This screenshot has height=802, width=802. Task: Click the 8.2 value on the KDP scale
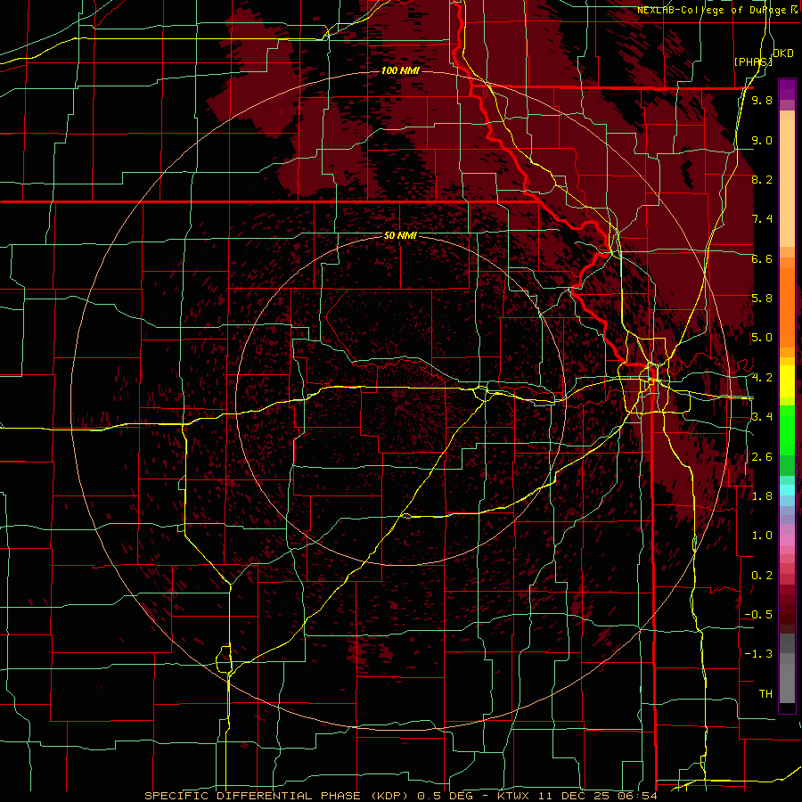coord(762,179)
